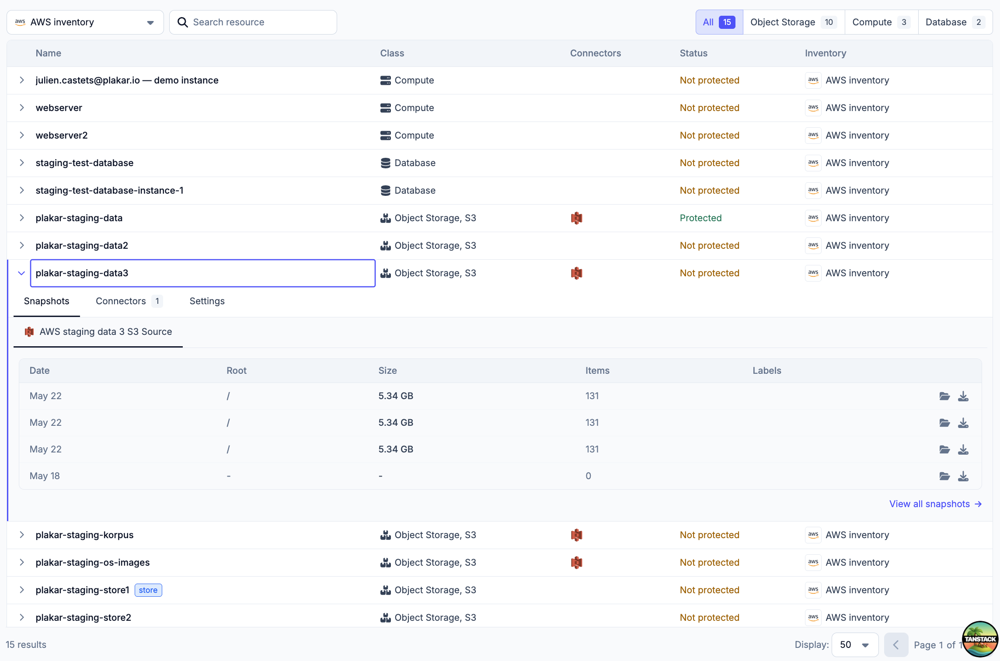Download the first May 22 snapshot
Image resolution: width=1000 pixels, height=661 pixels.
click(963, 397)
